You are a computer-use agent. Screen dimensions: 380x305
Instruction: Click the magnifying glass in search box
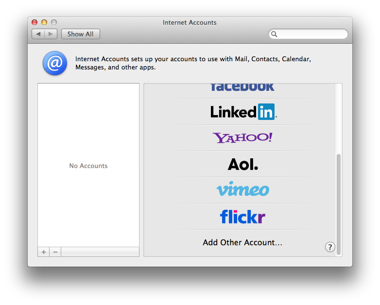[275, 34]
